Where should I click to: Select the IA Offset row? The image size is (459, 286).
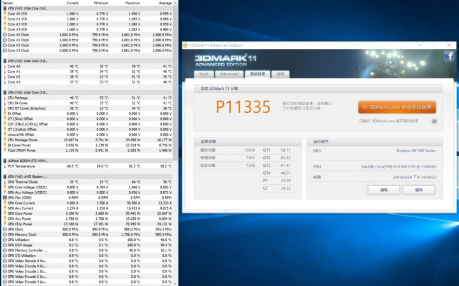pos(87,114)
